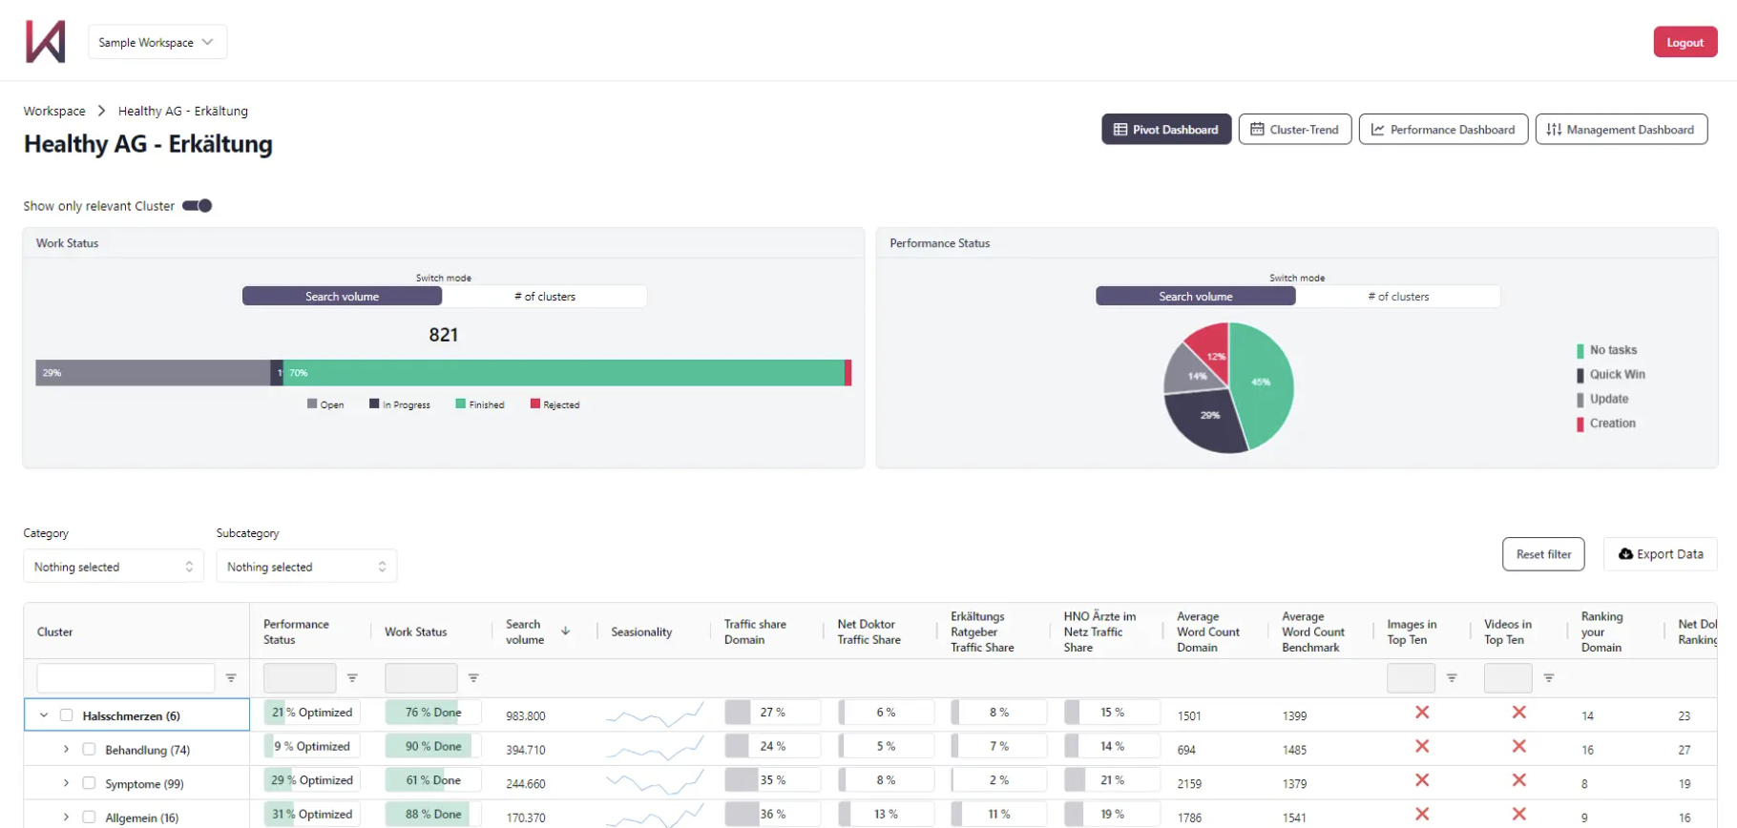This screenshot has width=1737, height=828.
Task: Click the Seasonality column header
Action: (641, 631)
